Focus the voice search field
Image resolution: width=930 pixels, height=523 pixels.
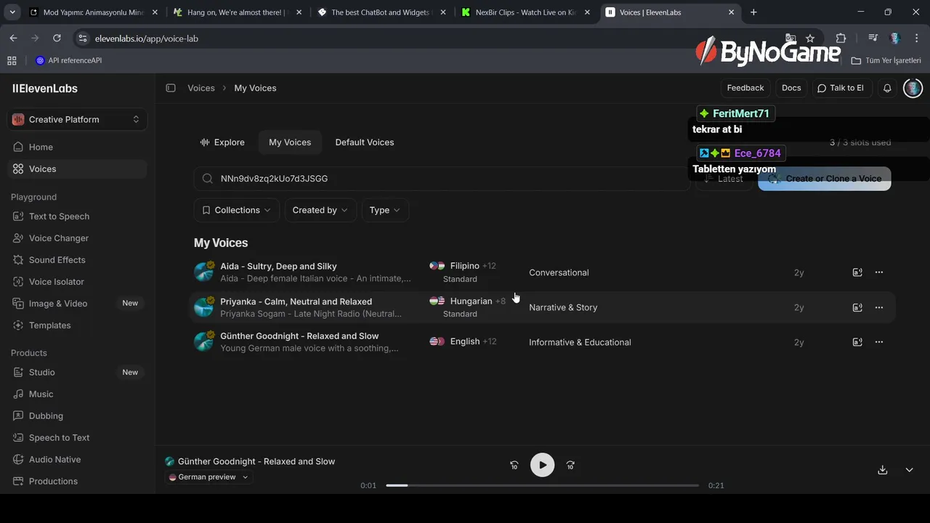click(x=442, y=179)
